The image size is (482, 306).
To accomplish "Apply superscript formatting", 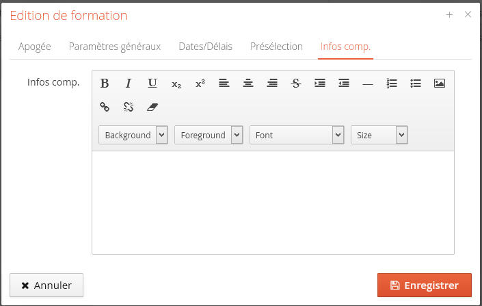I will pyautogui.click(x=200, y=84).
